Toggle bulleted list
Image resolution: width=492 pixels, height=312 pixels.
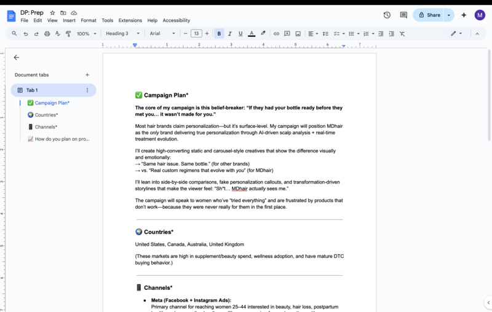point(351,34)
